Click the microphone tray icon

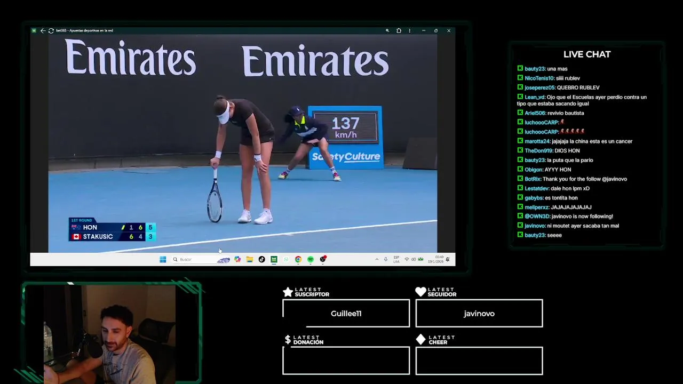(386, 259)
